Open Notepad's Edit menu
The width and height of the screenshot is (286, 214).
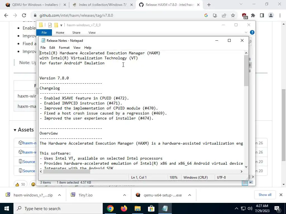click(52, 47)
